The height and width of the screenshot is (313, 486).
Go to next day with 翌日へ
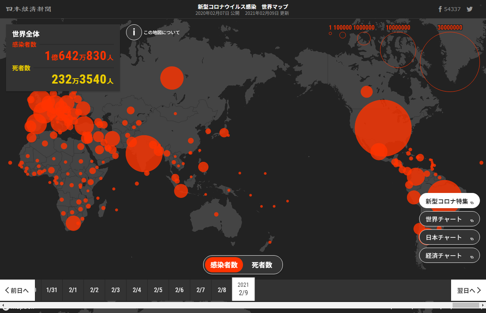coord(469,290)
